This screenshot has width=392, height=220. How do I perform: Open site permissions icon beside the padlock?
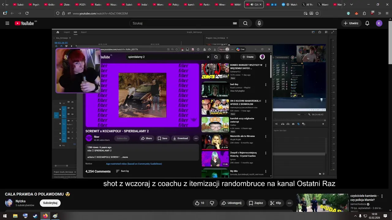click(69, 13)
